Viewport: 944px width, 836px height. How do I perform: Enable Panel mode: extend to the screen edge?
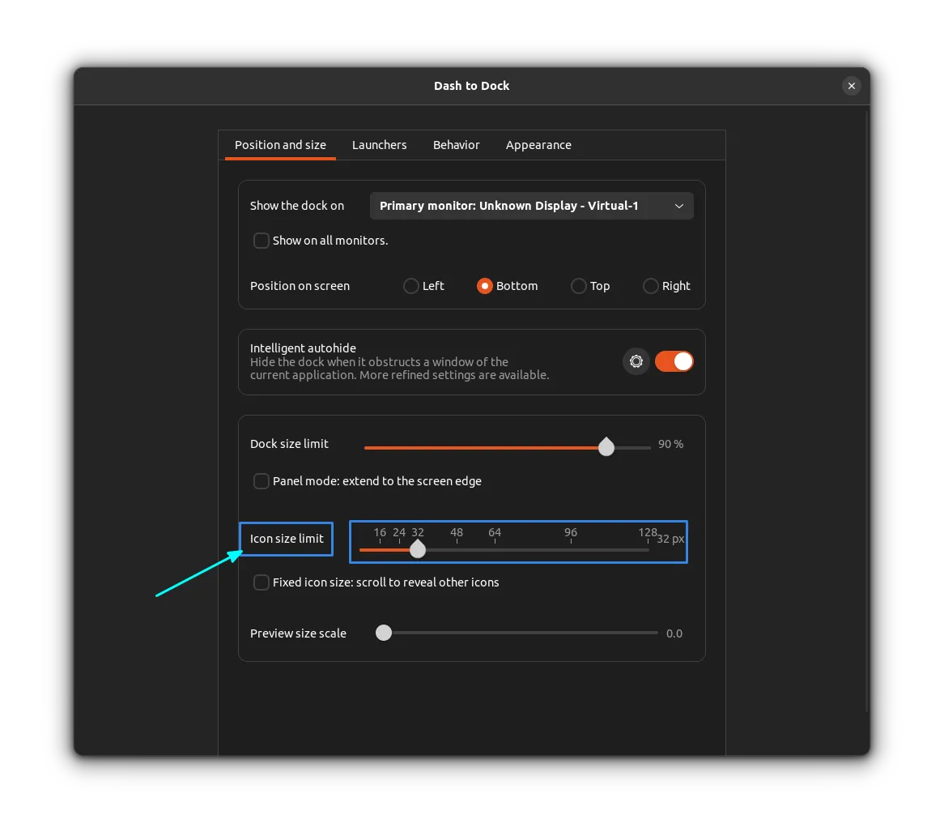(x=261, y=480)
